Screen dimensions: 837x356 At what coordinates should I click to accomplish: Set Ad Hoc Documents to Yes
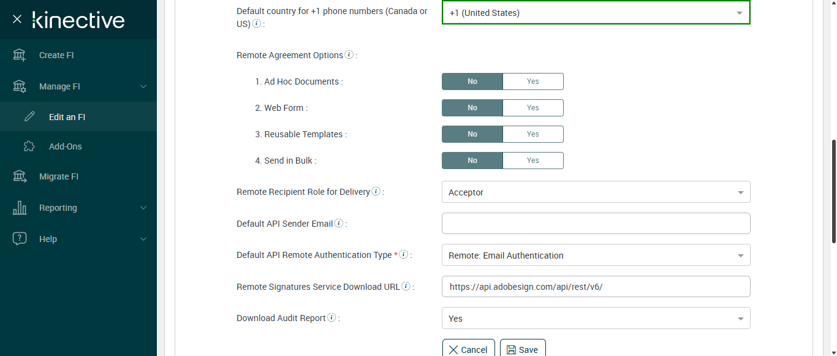coord(532,81)
